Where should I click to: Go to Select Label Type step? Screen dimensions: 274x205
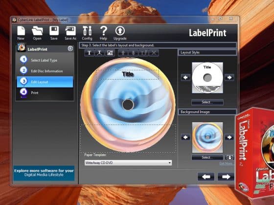point(45,60)
